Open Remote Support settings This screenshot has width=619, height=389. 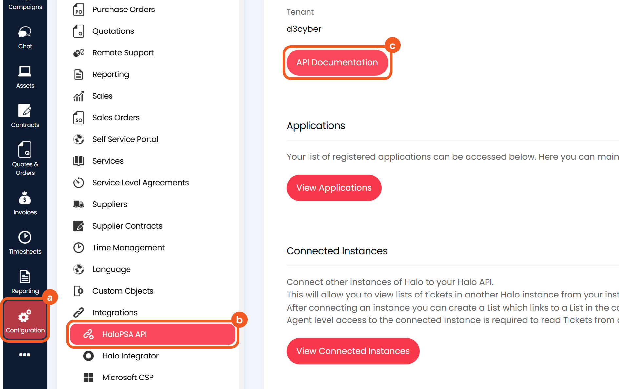pos(123,53)
